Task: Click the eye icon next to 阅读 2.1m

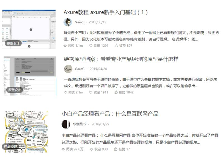Action: click(x=66, y=92)
